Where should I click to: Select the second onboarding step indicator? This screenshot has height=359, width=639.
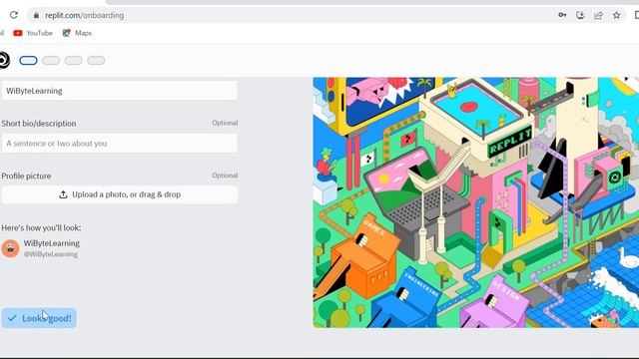click(x=51, y=61)
